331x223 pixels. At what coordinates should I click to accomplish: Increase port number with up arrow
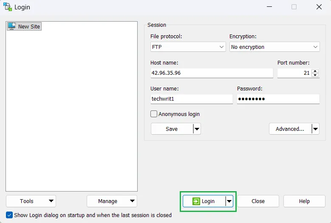[x=315, y=71]
